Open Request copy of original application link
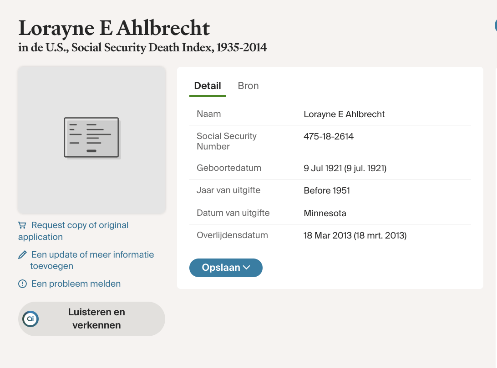Viewport: 497px width, 368px height. [80, 225]
